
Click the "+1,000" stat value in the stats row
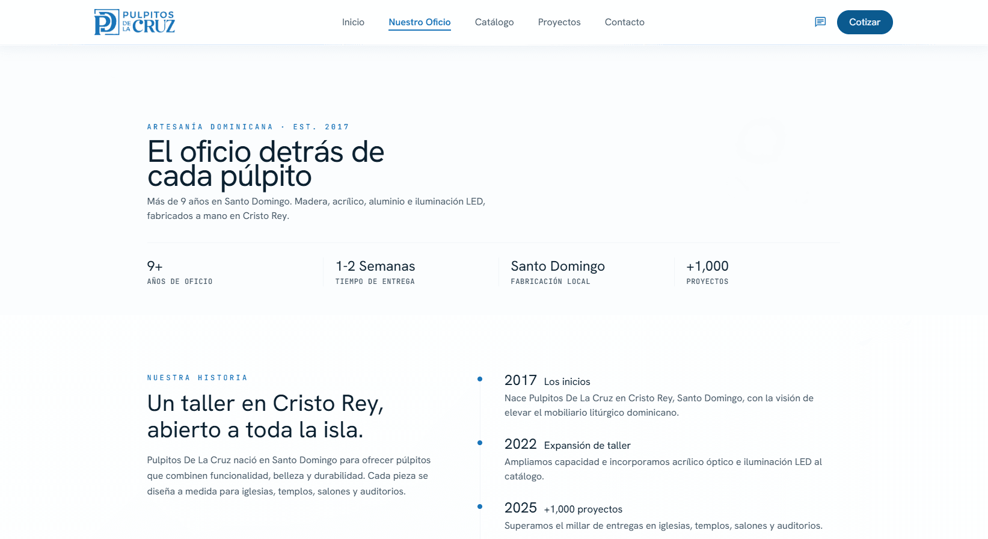(708, 266)
